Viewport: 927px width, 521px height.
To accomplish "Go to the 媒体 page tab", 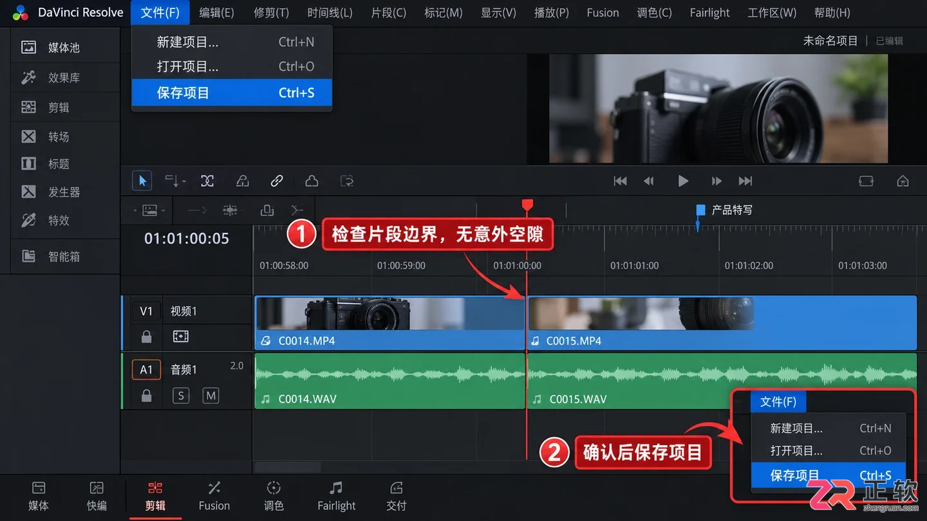I will (x=39, y=497).
